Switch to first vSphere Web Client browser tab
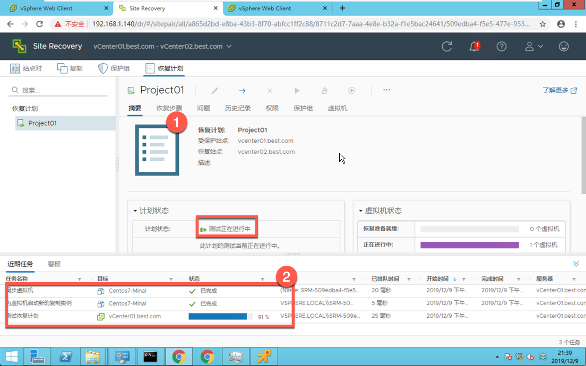The height and width of the screenshot is (366, 586). tap(56, 8)
